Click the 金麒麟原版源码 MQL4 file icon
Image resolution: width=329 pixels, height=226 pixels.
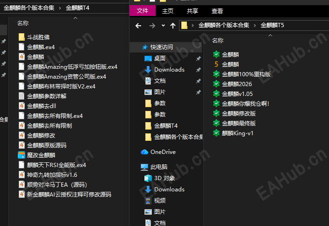(21, 146)
